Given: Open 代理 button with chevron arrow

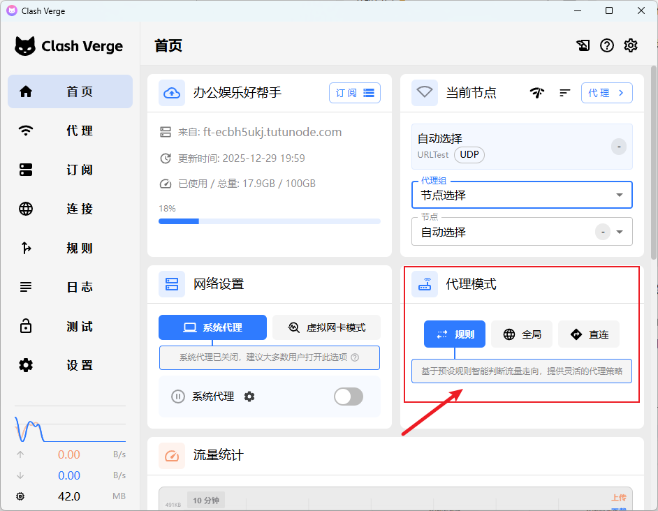Looking at the screenshot, I should coord(606,93).
